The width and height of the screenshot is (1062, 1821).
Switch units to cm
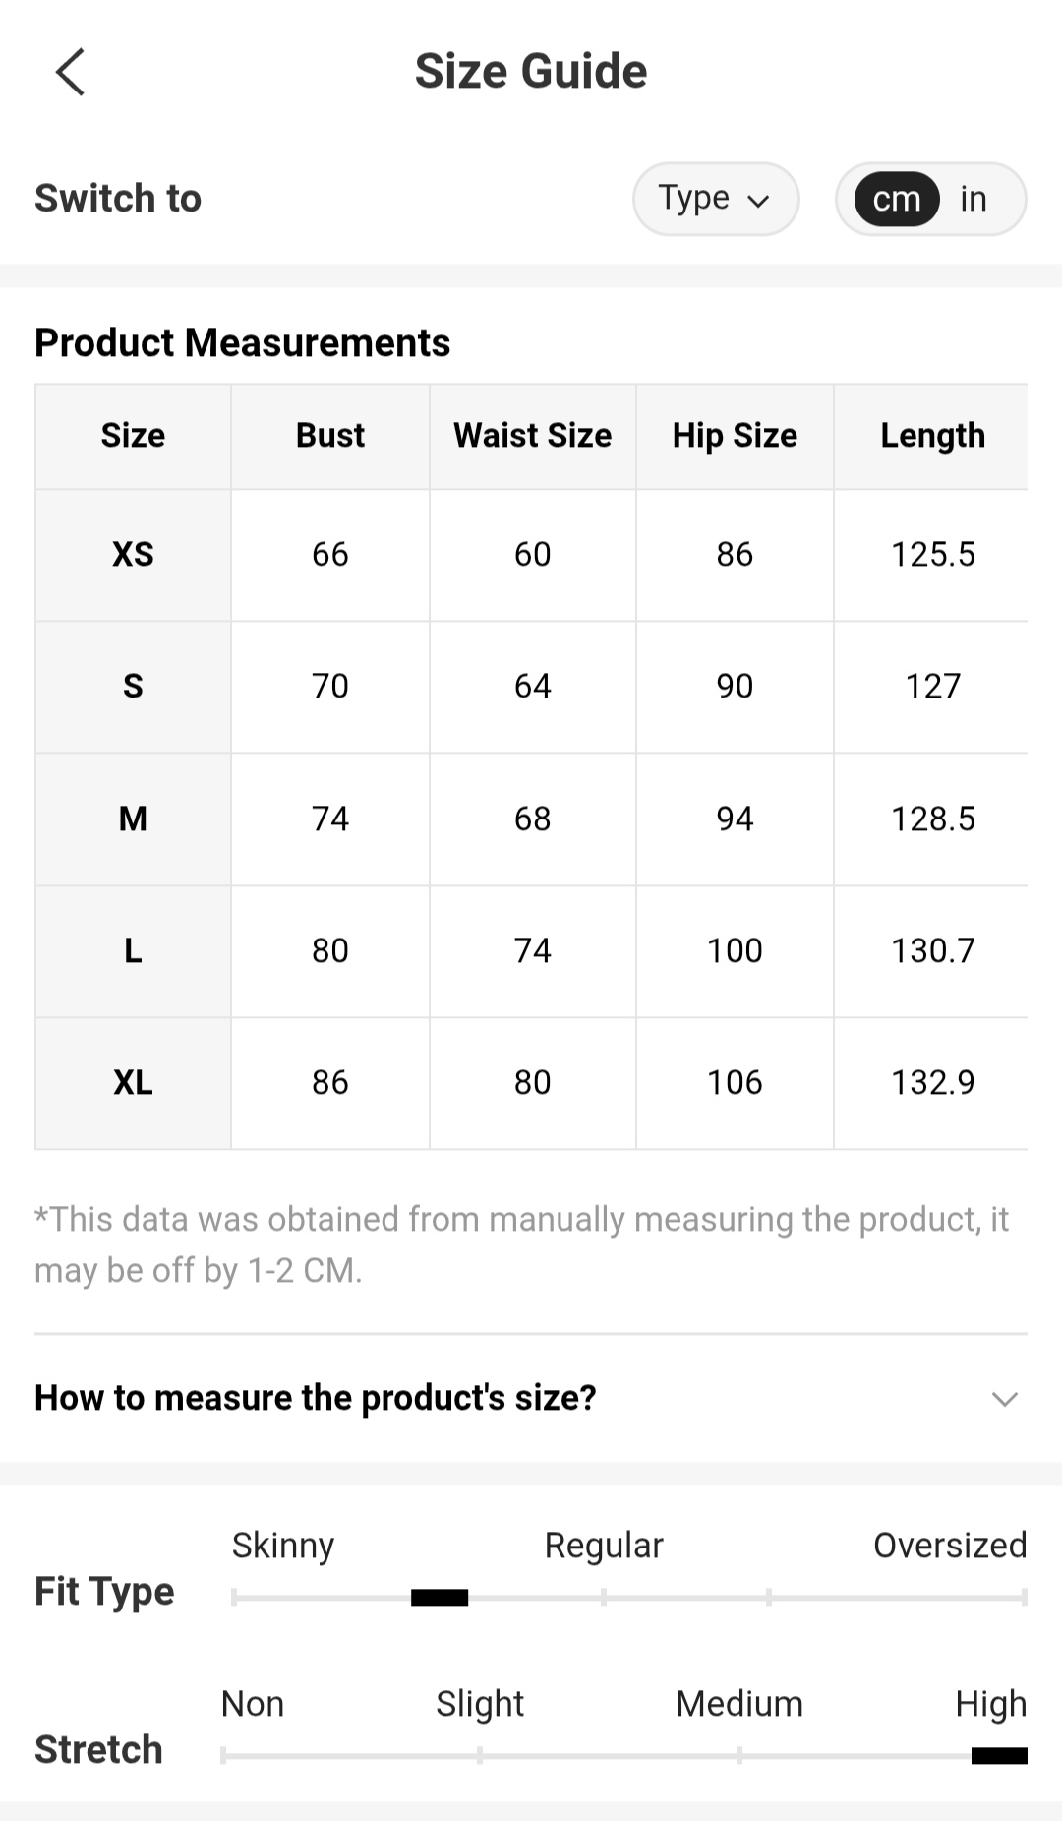(x=896, y=199)
